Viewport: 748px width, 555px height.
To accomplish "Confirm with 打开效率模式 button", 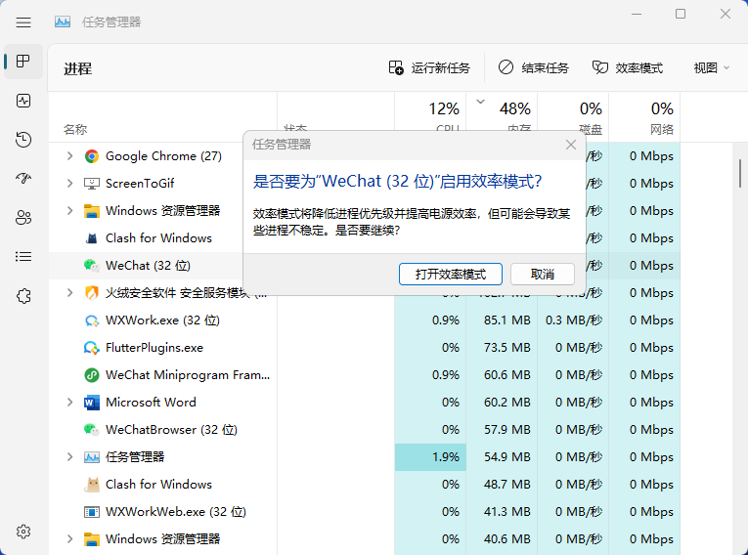I will tap(451, 275).
